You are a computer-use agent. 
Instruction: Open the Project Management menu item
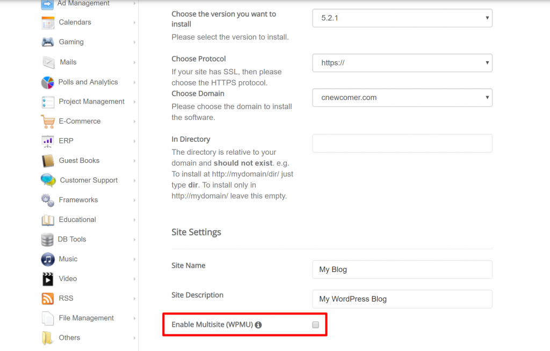[x=91, y=102]
